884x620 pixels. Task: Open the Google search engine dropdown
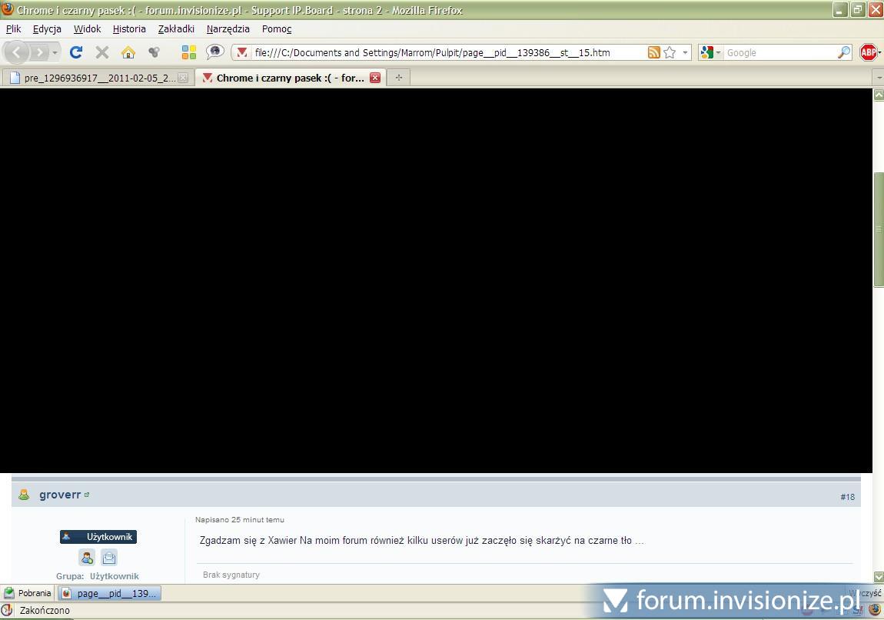[711, 52]
